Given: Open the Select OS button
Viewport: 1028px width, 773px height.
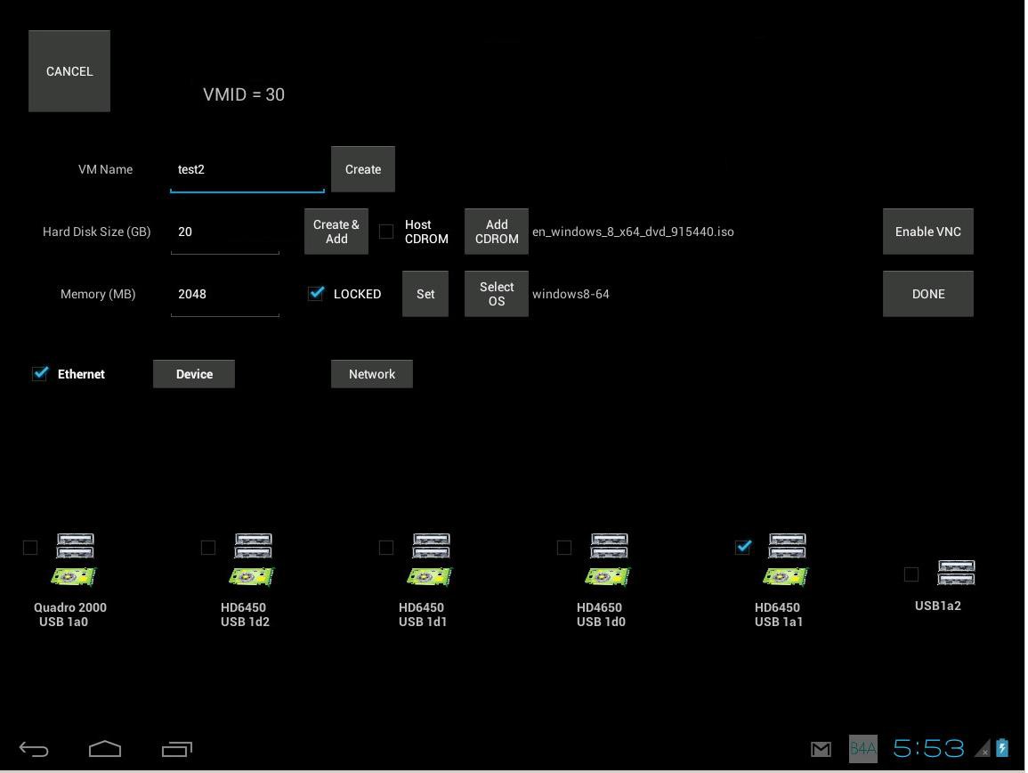Looking at the screenshot, I should [x=497, y=294].
